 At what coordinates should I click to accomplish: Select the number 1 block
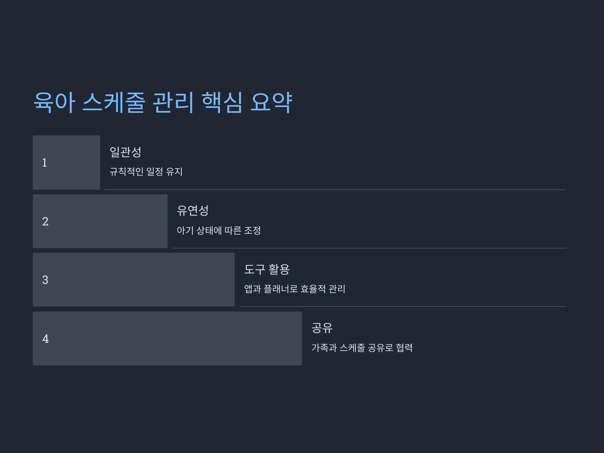66,163
